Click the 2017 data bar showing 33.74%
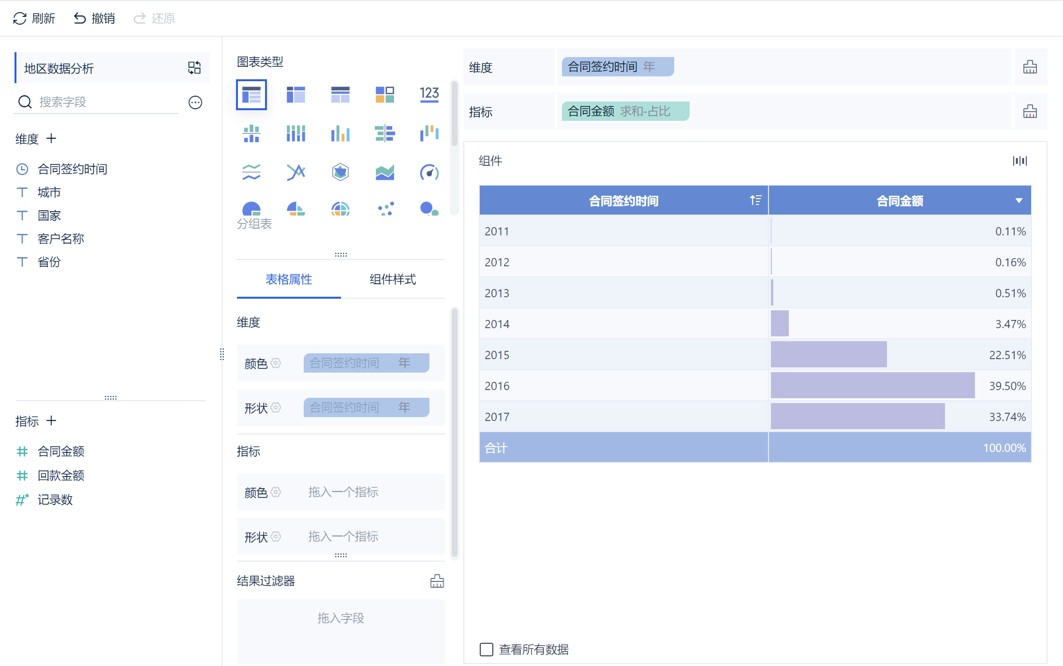Image resolution: width=1063 pixels, height=666 pixels. pos(857,416)
